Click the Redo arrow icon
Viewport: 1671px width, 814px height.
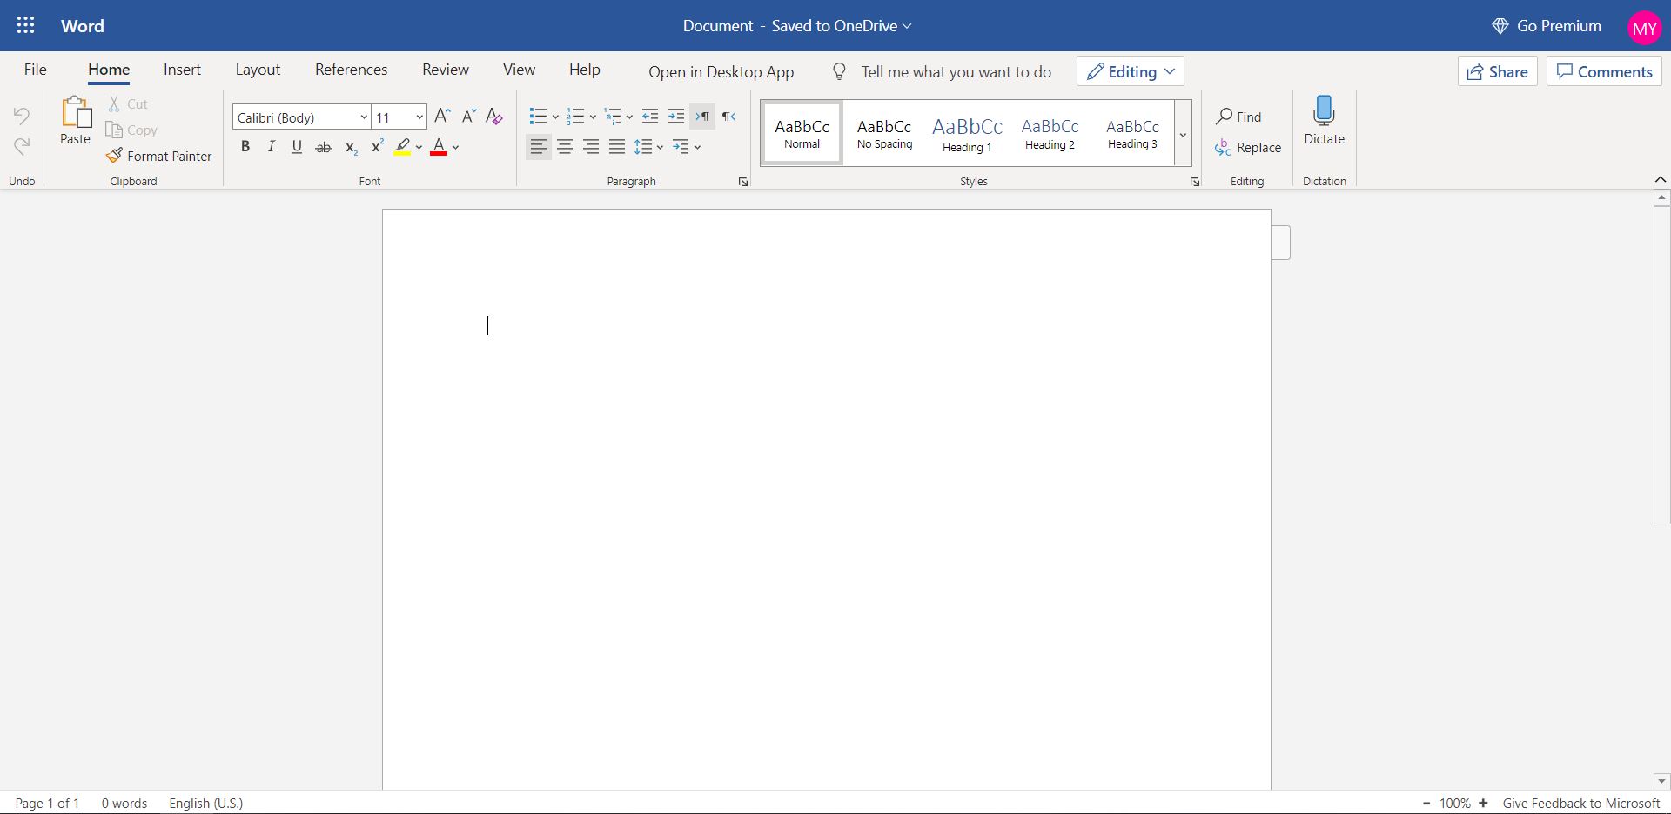tap(22, 145)
